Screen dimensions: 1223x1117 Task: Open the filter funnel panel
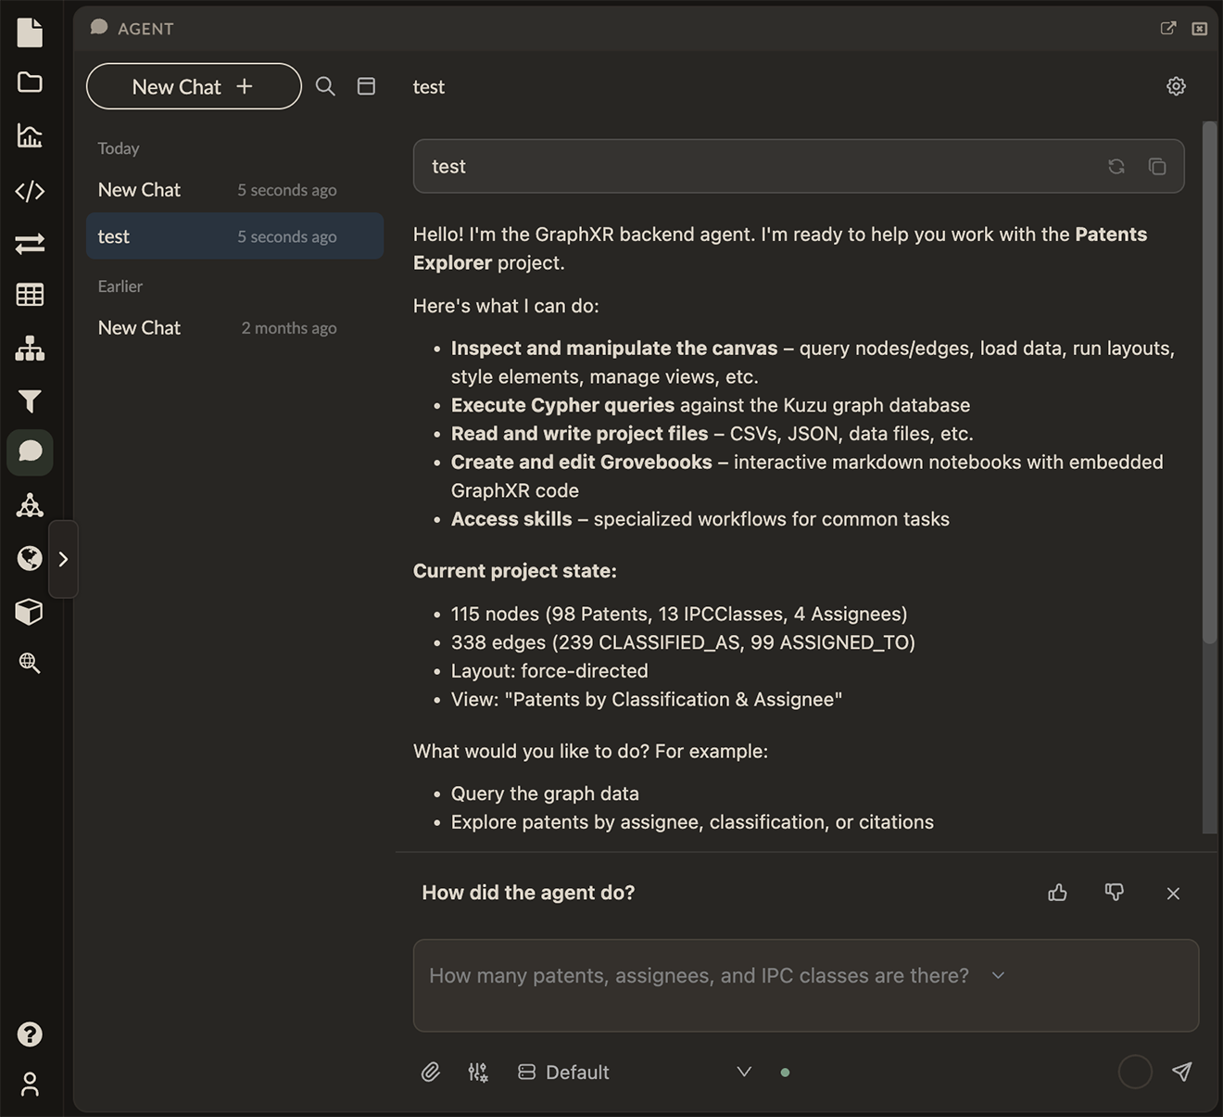(x=30, y=401)
